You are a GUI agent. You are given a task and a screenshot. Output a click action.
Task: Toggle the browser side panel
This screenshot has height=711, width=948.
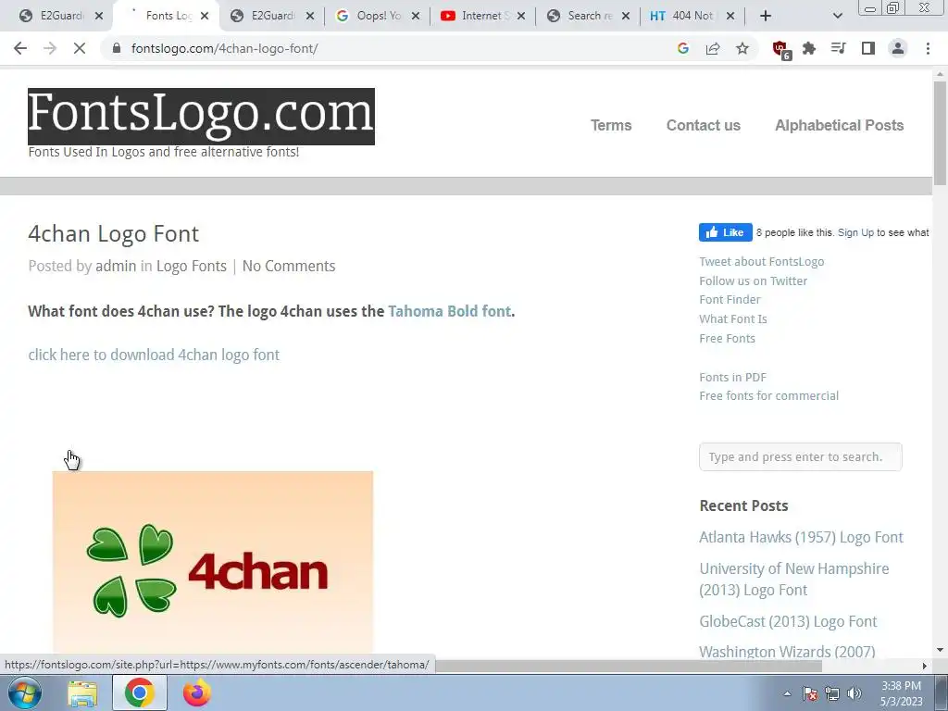point(868,48)
